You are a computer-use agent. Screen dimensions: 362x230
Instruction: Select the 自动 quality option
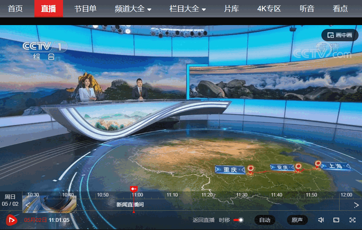pyautogui.click(x=265, y=220)
